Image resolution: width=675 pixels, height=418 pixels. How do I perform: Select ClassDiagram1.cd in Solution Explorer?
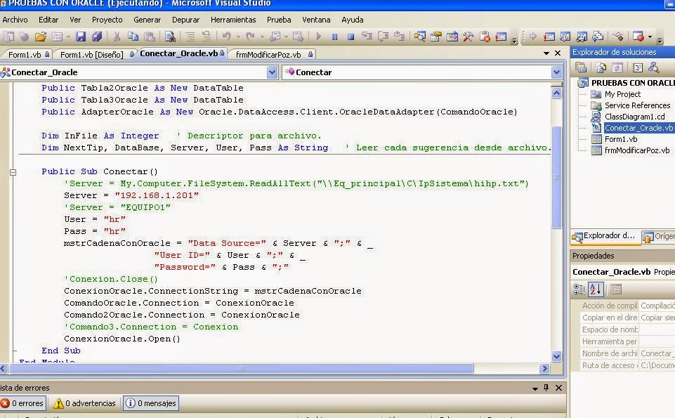(x=634, y=117)
